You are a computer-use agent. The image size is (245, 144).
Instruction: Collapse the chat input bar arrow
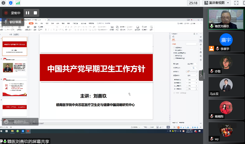[34, 122]
